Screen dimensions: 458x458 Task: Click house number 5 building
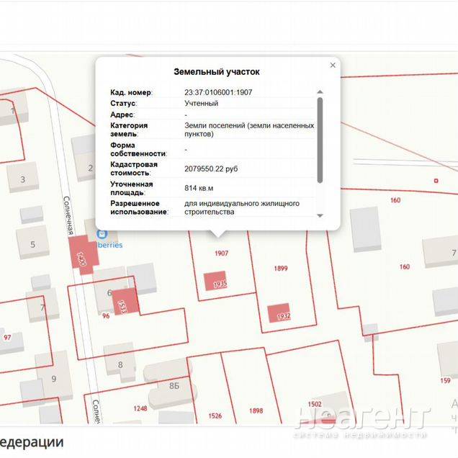33,245
